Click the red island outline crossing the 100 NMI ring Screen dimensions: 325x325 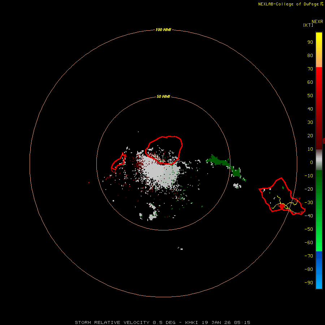point(282,196)
